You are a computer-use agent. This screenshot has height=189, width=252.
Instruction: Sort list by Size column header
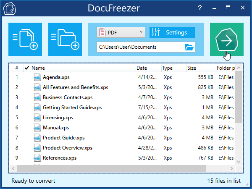coord(201,68)
